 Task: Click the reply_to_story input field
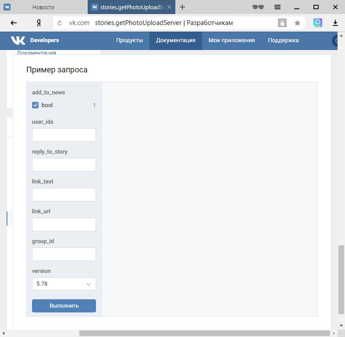[64, 165]
